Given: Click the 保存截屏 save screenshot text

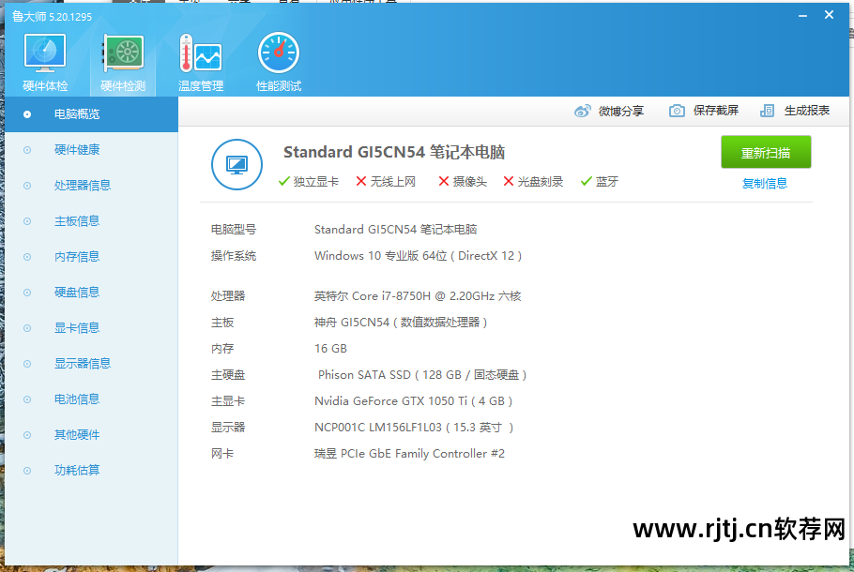Looking at the screenshot, I should click(x=716, y=111).
